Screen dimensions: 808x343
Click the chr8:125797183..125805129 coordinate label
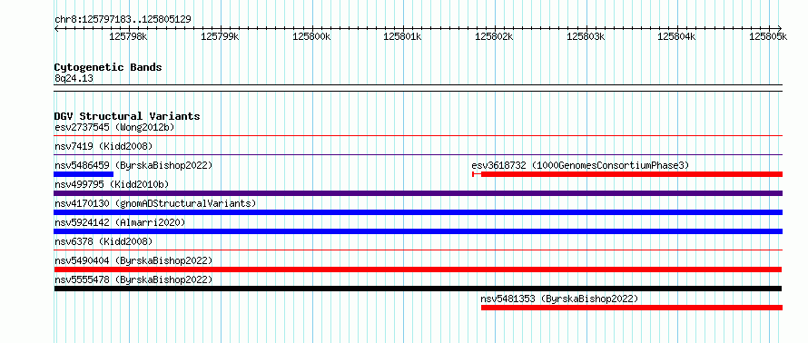[123, 20]
